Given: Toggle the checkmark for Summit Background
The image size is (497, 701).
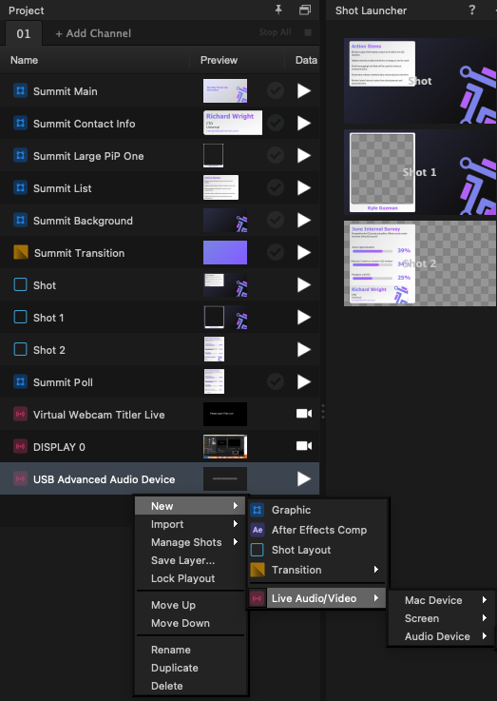Looking at the screenshot, I should (x=276, y=220).
